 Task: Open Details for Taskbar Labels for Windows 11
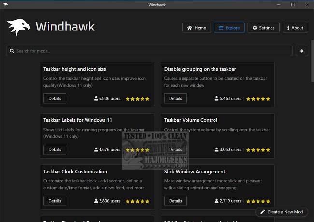pos(55,149)
